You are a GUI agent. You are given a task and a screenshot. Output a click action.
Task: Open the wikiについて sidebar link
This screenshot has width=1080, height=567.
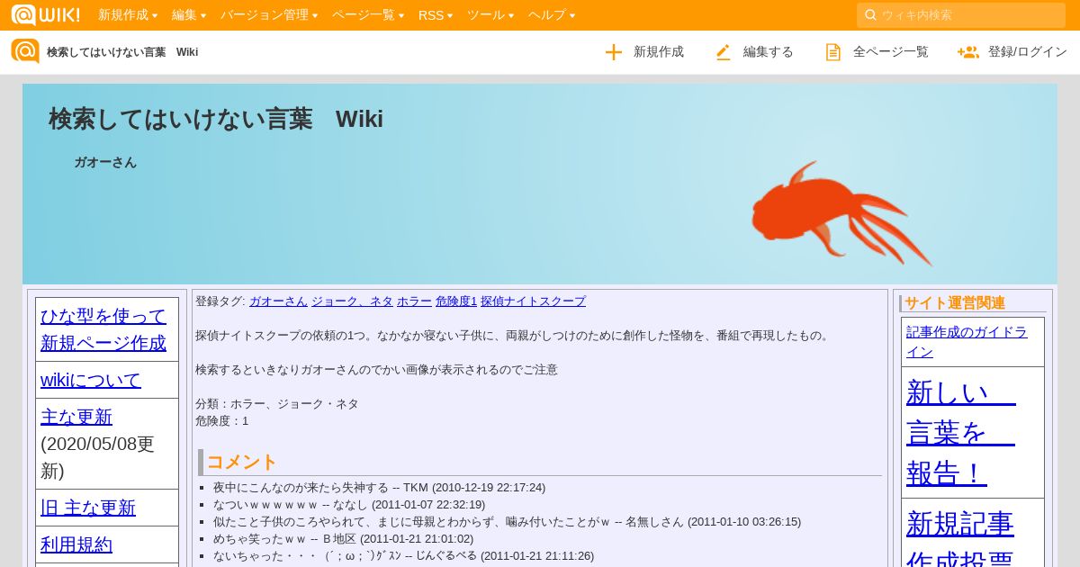pos(91,380)
